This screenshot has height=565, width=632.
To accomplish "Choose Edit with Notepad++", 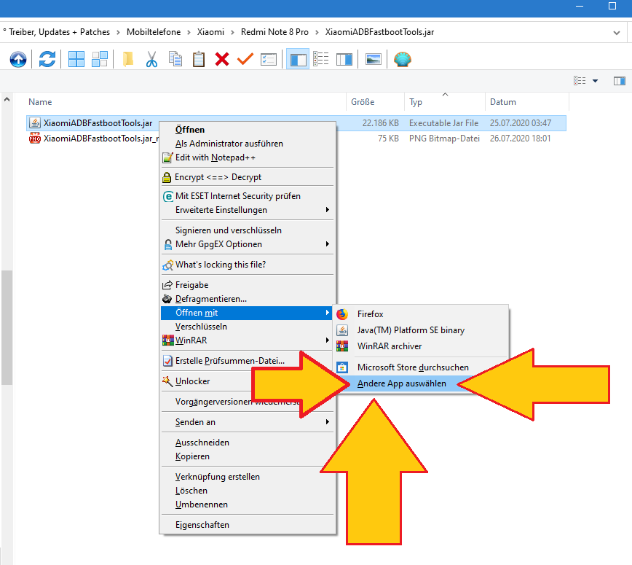I will (248, 157).
